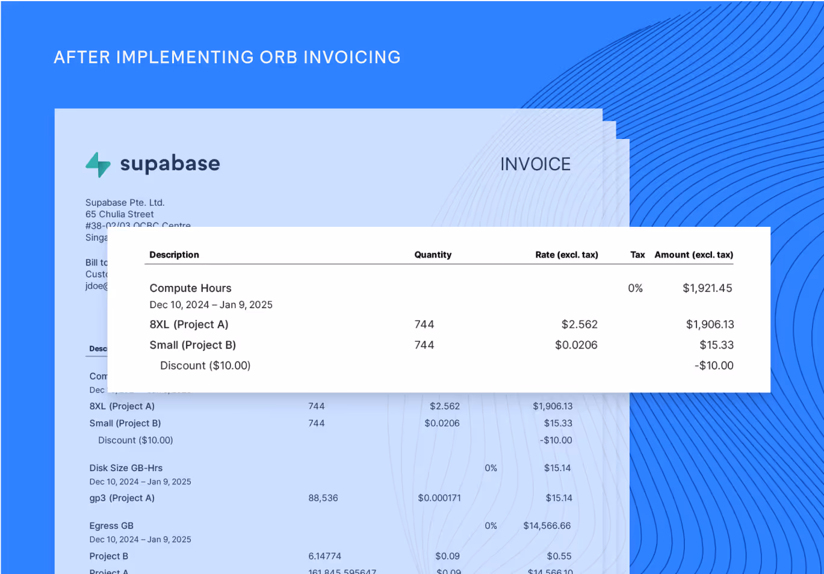824x574 pixels.
Task: Click '8XL (Project A)' row in the callout
Action: pos(189,324)
